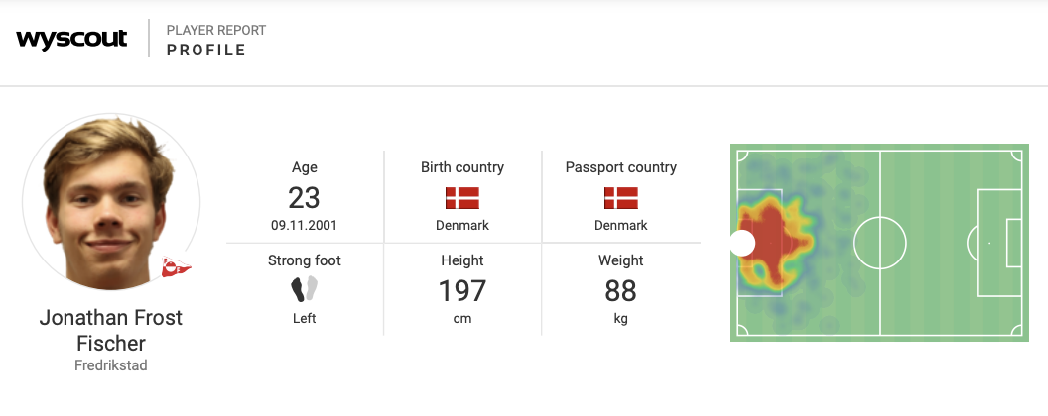Click the centre circle on the pitch map
This screenshot has height=416, width=1048.
[x=880, y=243]
